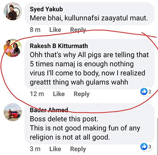Image resolution: width=158 pixels, height=155 pixels.
Task: Open the 8 m timestamp on Syed's comment
Action: (35, 30)
